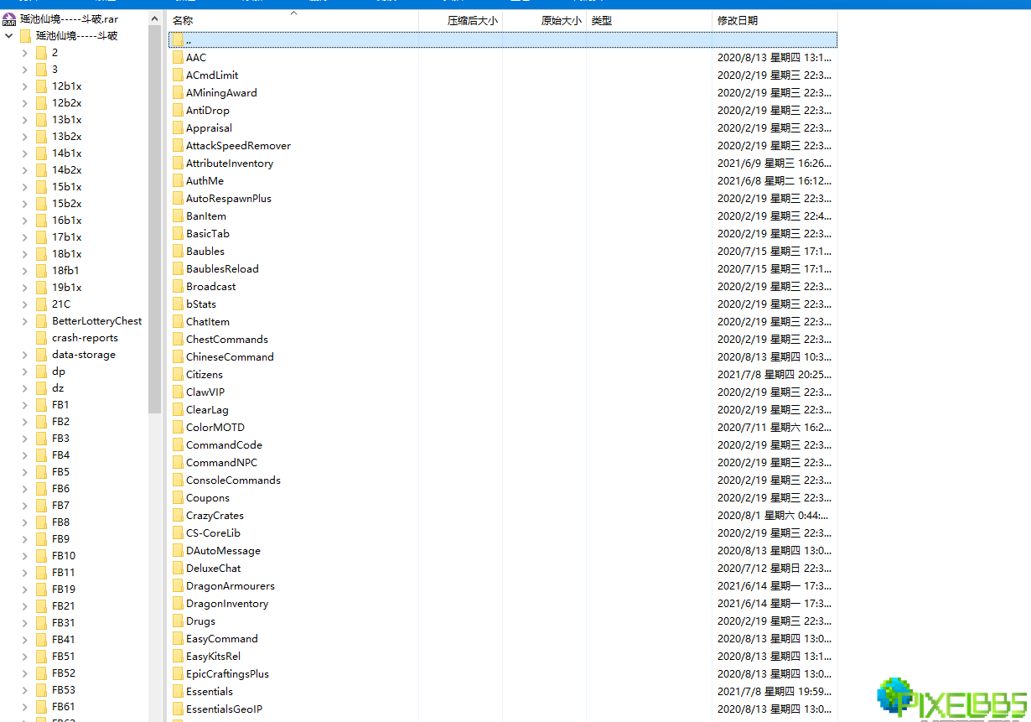Select tree item FB41
Image resolution: width=1031 pixels, height=722 pixels.
(63, 639)
